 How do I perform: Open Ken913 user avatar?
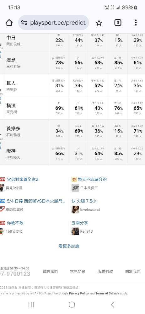point(75,231)
